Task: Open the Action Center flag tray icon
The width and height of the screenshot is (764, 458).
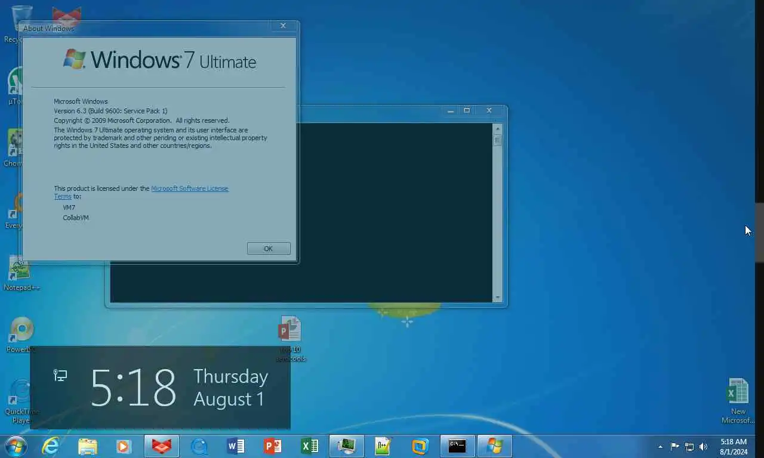Action: click(674, 447)
